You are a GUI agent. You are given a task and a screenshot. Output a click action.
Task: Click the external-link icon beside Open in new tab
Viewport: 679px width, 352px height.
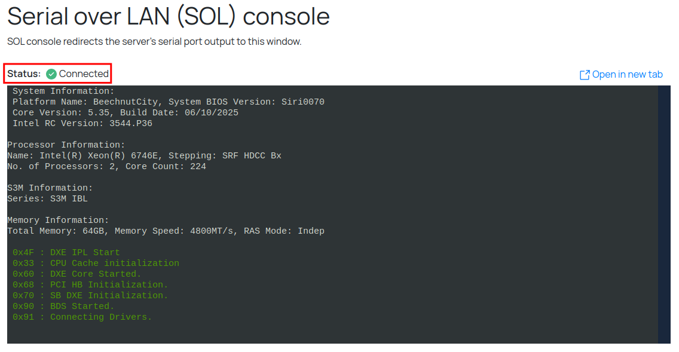tap(585, 75)
